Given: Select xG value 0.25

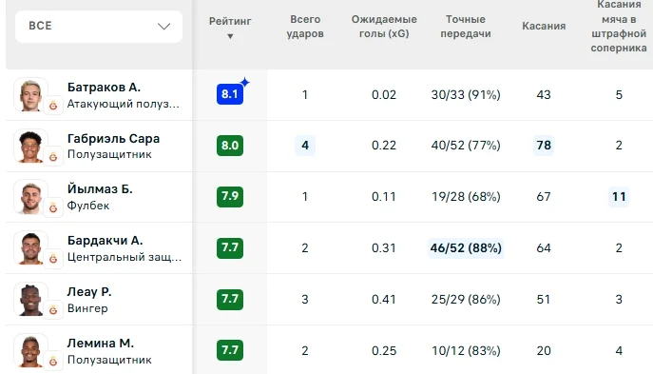Looking at the screenshot, I should [x=384, y=350].
